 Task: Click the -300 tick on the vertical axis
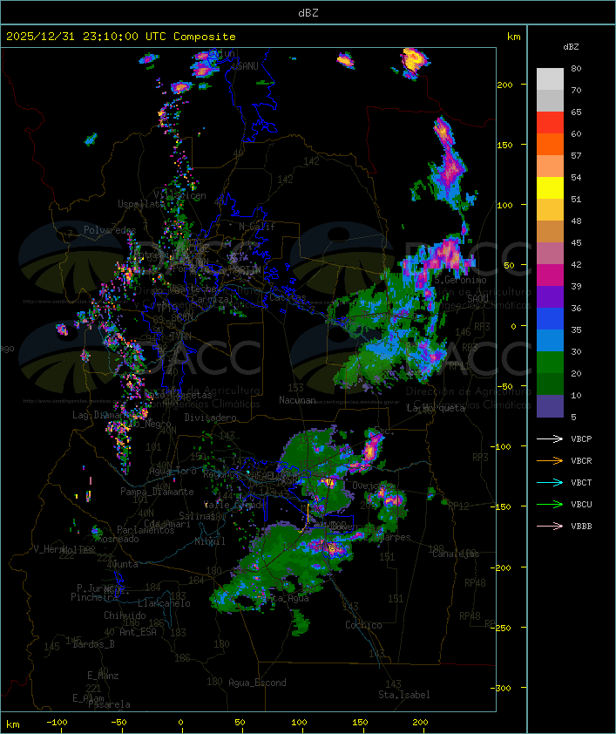(503, 688)
